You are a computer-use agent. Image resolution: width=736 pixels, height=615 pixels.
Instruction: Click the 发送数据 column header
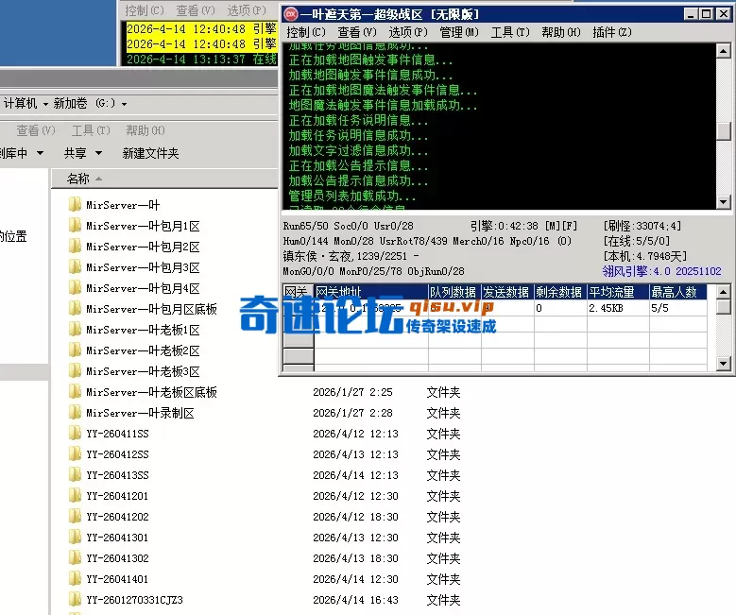507,292
